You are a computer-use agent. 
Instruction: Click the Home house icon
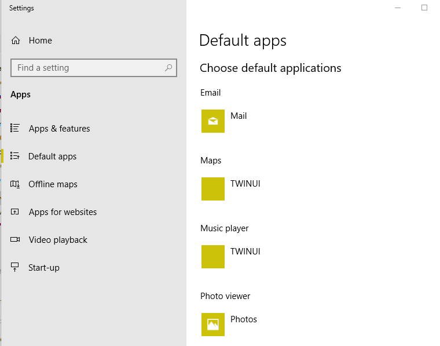[x=16, y=41]
